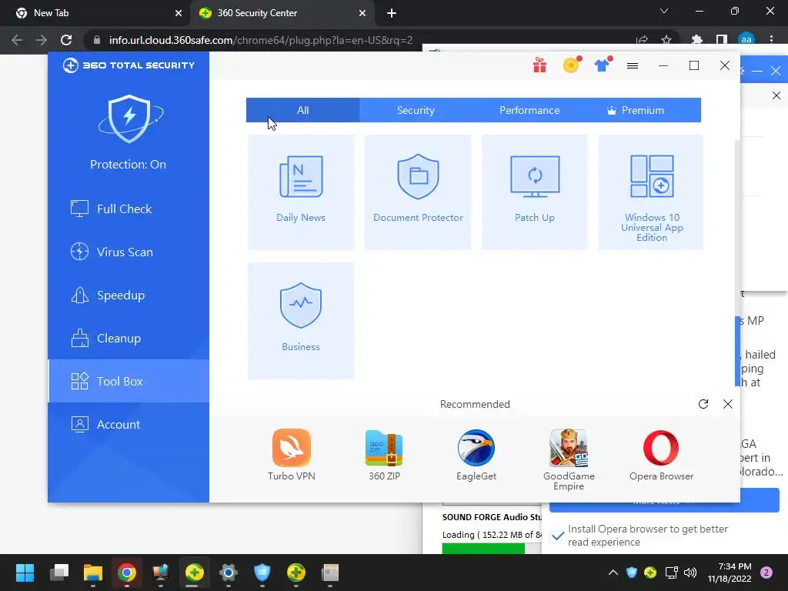Open the gift box icon
The image size is (788, 591).
coord(539,65)
